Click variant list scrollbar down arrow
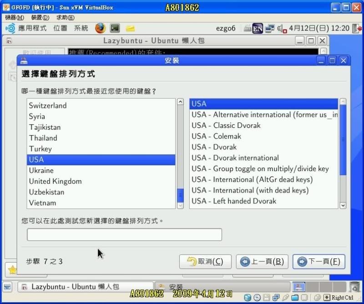Viewport: 364px width, 304px height. point(343,206)
